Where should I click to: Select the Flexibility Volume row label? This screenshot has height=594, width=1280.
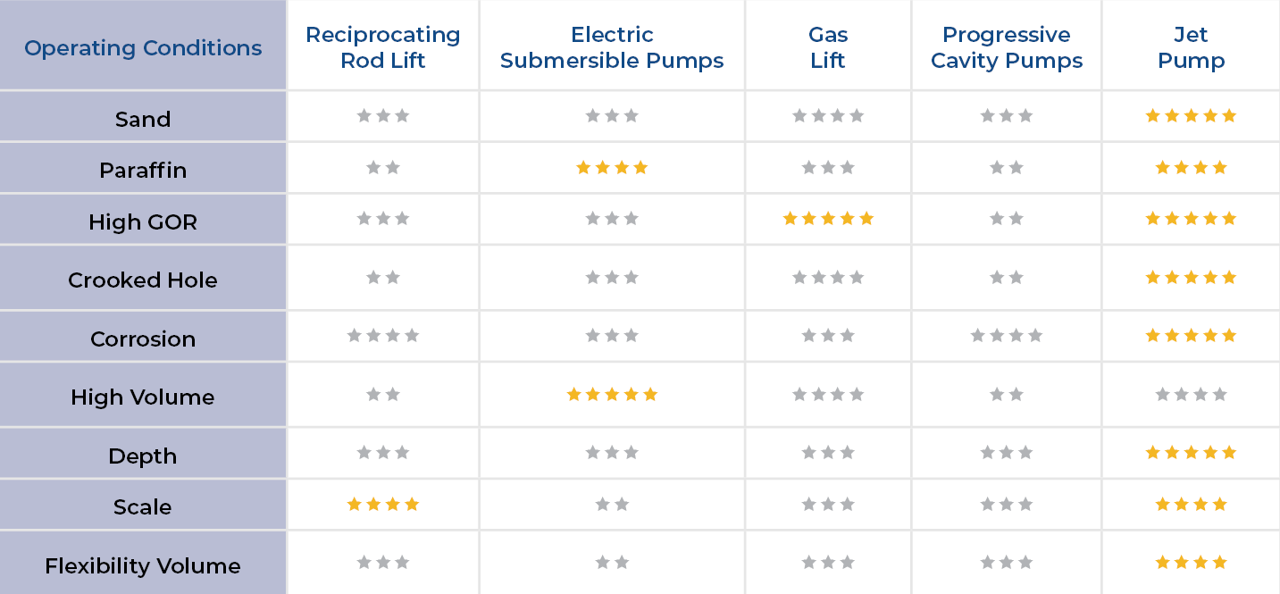click(x=143, y=566)
